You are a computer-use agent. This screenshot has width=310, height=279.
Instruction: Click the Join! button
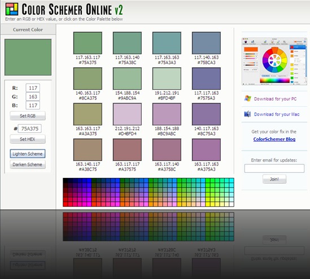pyautogui.click(x=274, y=179)
